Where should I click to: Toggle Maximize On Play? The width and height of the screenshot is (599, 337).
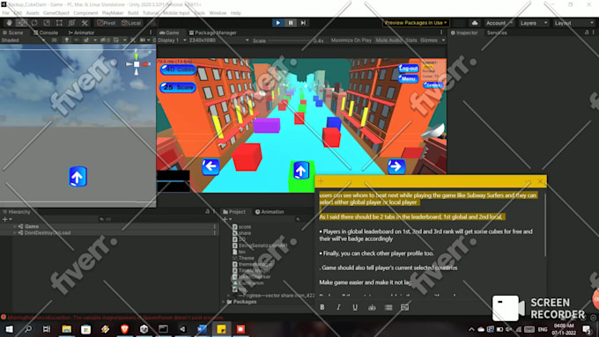pos(351,40)
